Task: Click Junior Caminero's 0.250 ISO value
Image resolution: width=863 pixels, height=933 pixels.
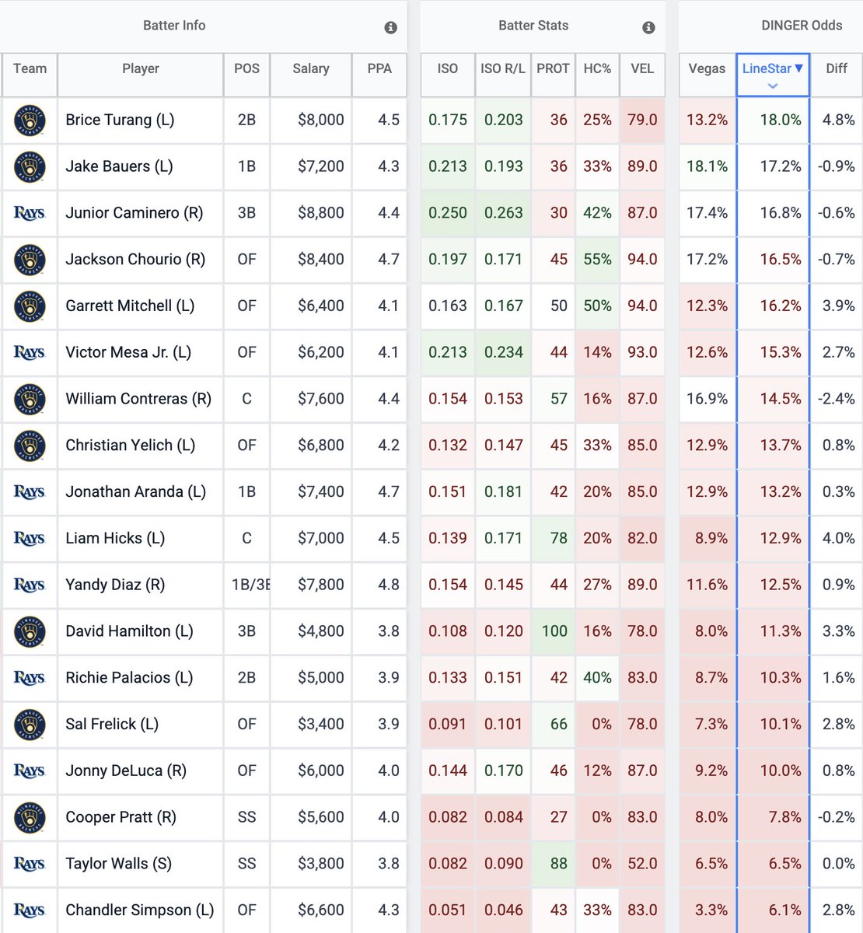Action: tap(448, 213)
